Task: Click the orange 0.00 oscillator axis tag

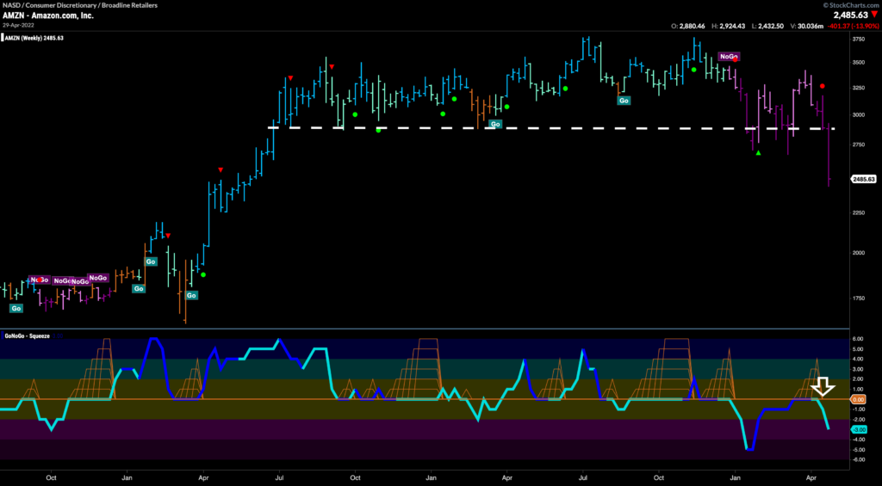Action: [859, 399]
